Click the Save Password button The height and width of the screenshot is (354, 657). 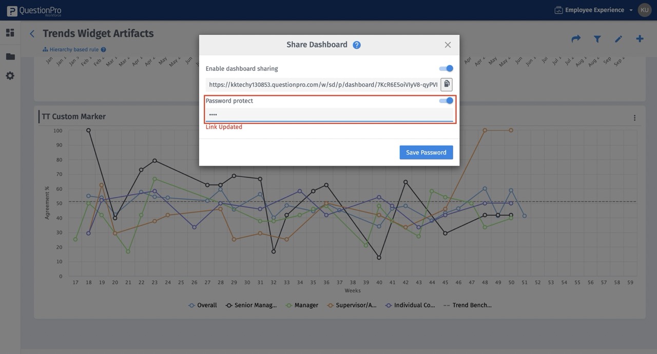point(426,152)
